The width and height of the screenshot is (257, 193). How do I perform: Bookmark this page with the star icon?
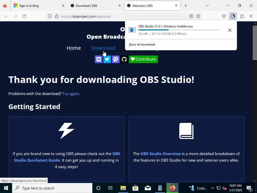[198, 16]
